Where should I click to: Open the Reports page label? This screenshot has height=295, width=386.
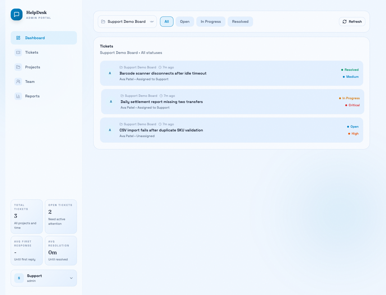[x=32, y=96]
